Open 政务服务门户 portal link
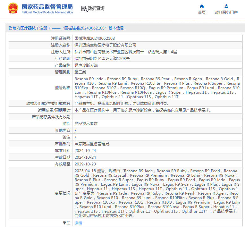The height and width of the screenshot is (227, 245). [x=226, y=12]
